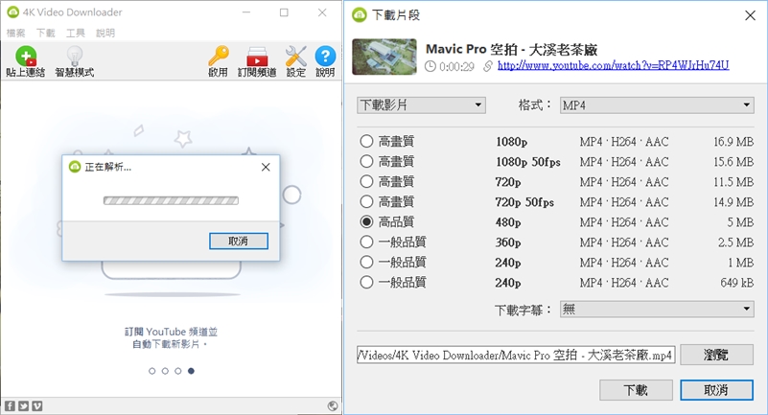Click the '649 kB' file size text
The height and width of the screenshot is (415, 768).
(x=736, y=283)
